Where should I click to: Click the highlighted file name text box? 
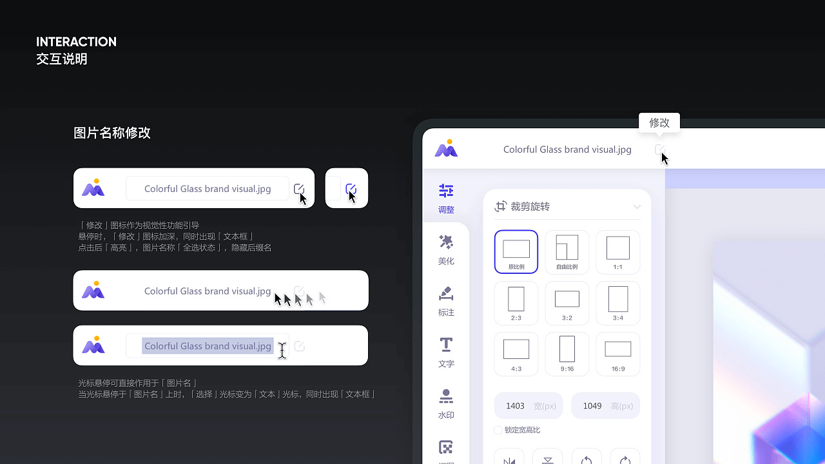coord(208,346)
